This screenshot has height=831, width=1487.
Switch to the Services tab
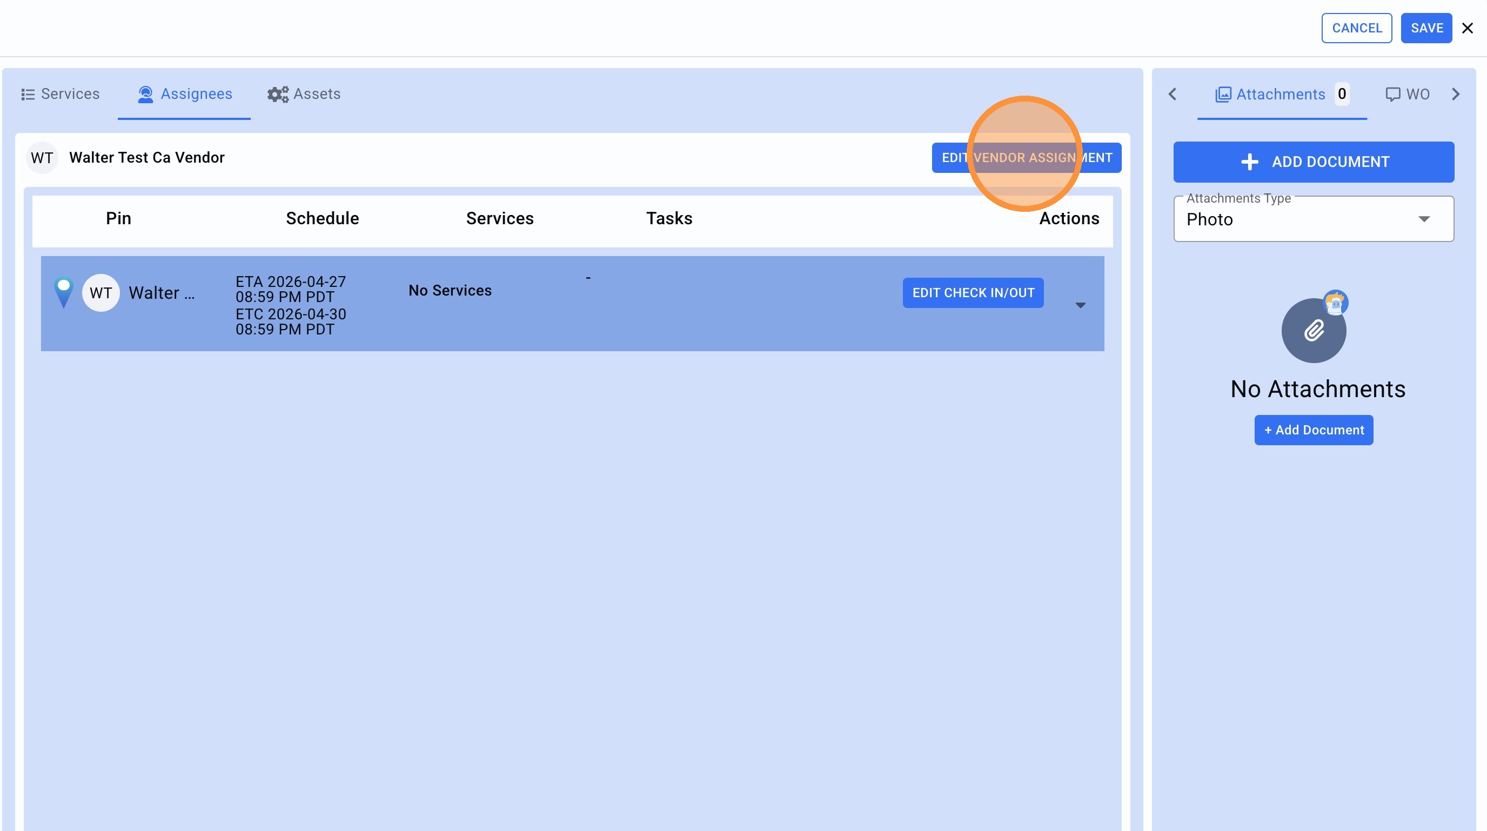click(60, 94)
